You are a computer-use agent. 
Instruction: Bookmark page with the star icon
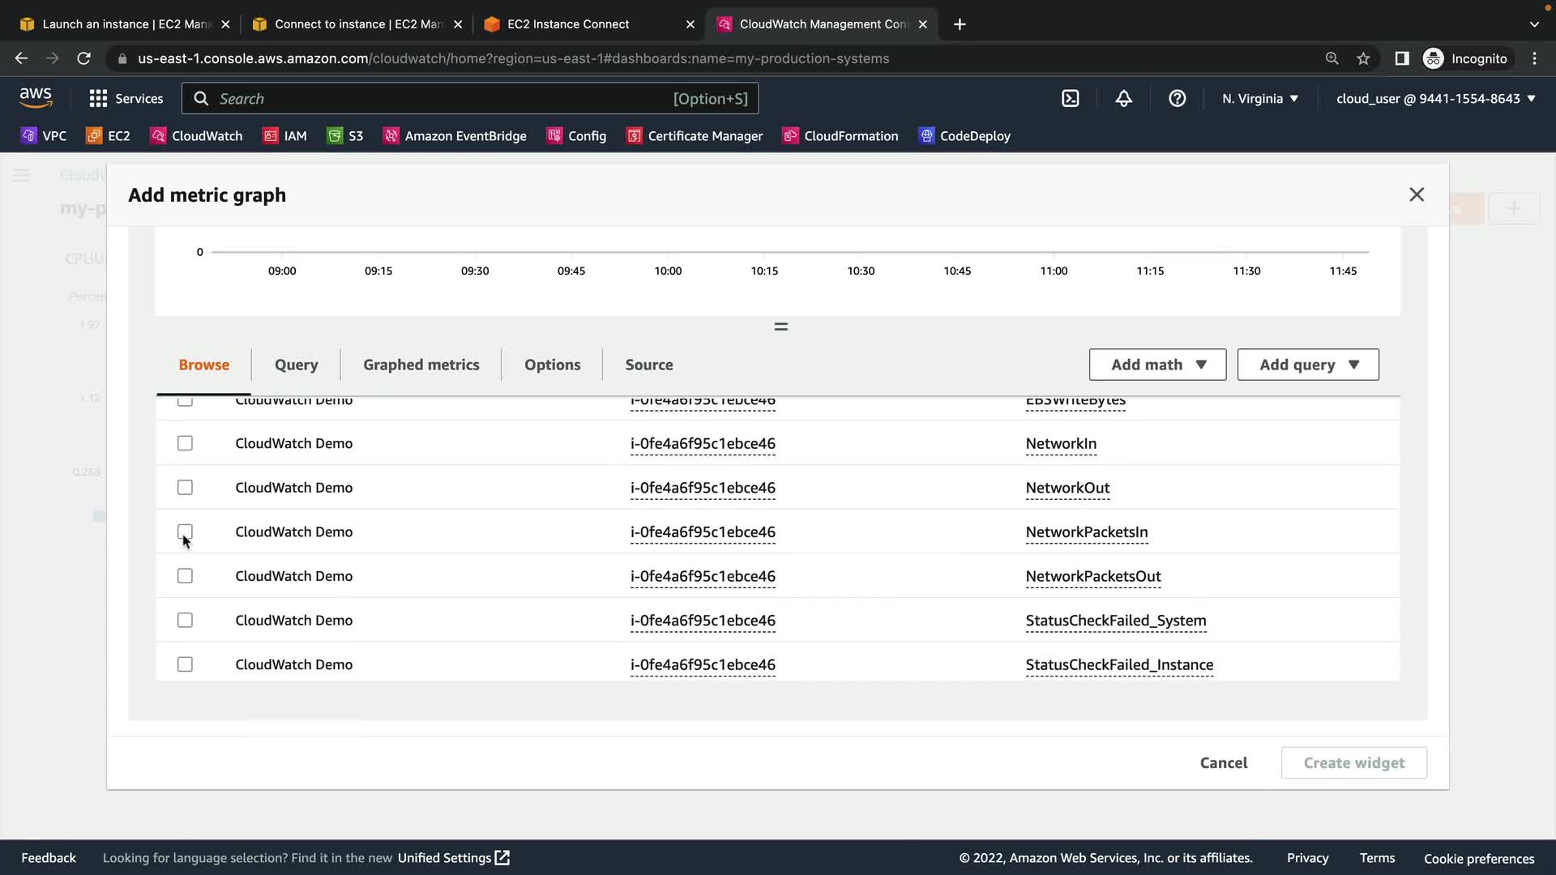[1363, 58]
